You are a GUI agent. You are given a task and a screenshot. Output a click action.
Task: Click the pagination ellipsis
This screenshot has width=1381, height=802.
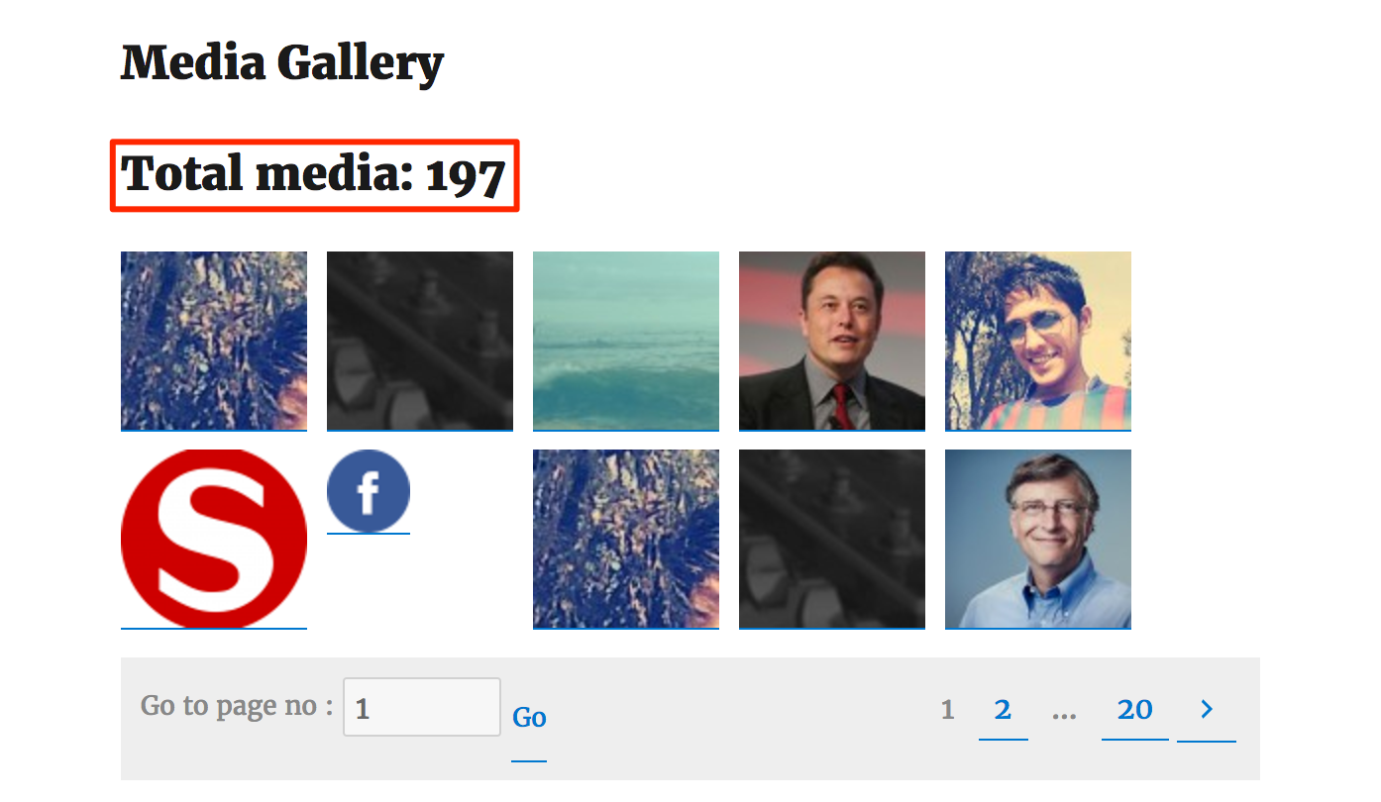click(1064, 710)
